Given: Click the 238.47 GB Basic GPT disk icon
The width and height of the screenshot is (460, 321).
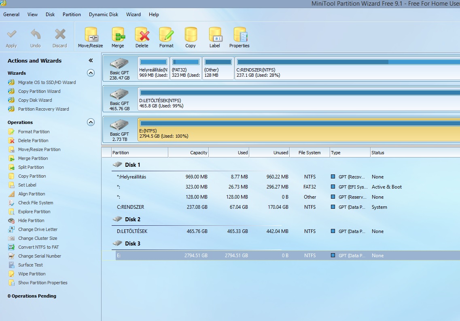Looking at the screenshot, I should [119, 64].
